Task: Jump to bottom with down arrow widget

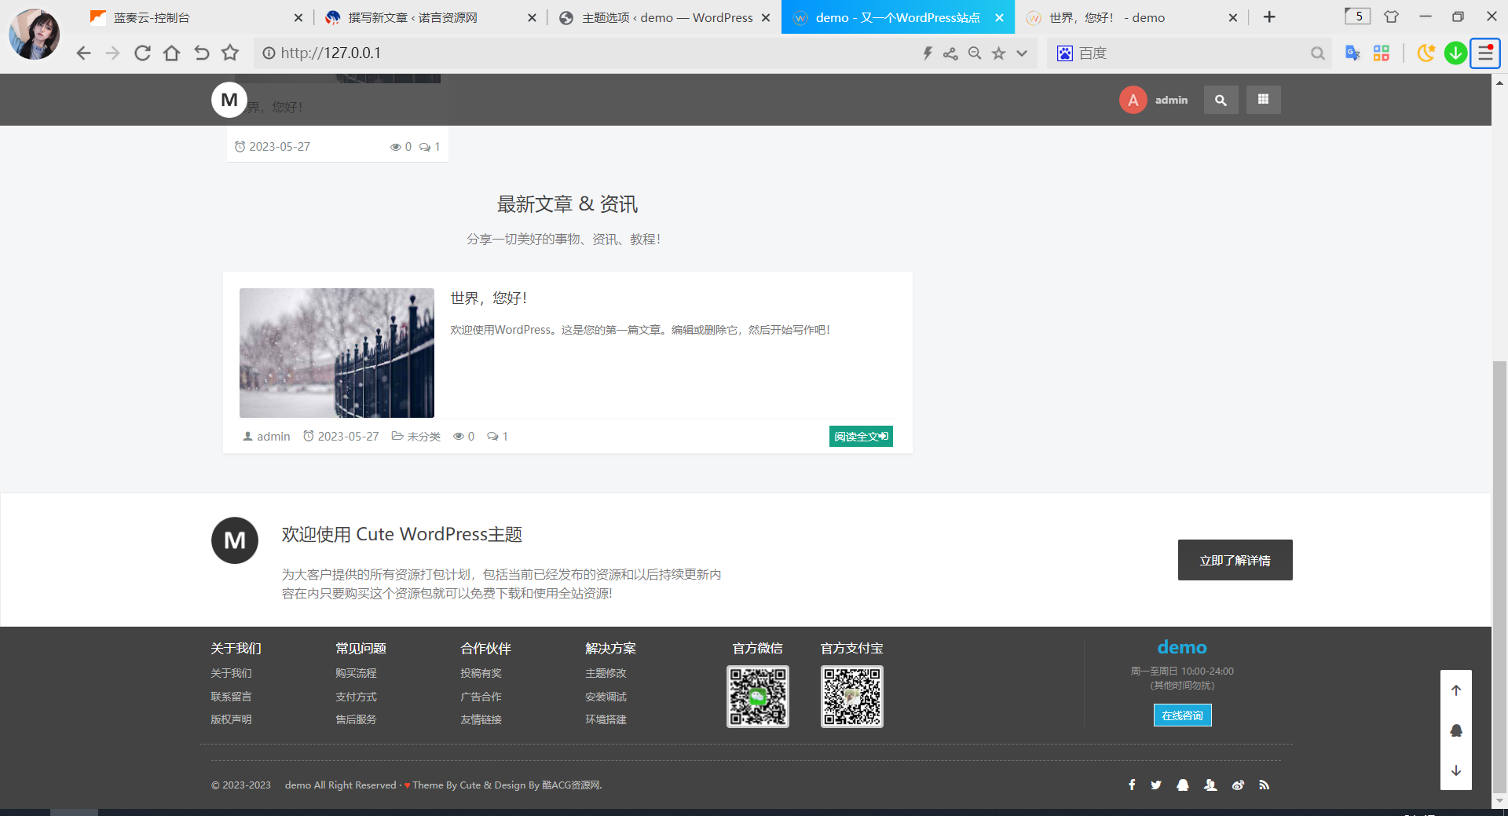Action: tap(1456, 770)
